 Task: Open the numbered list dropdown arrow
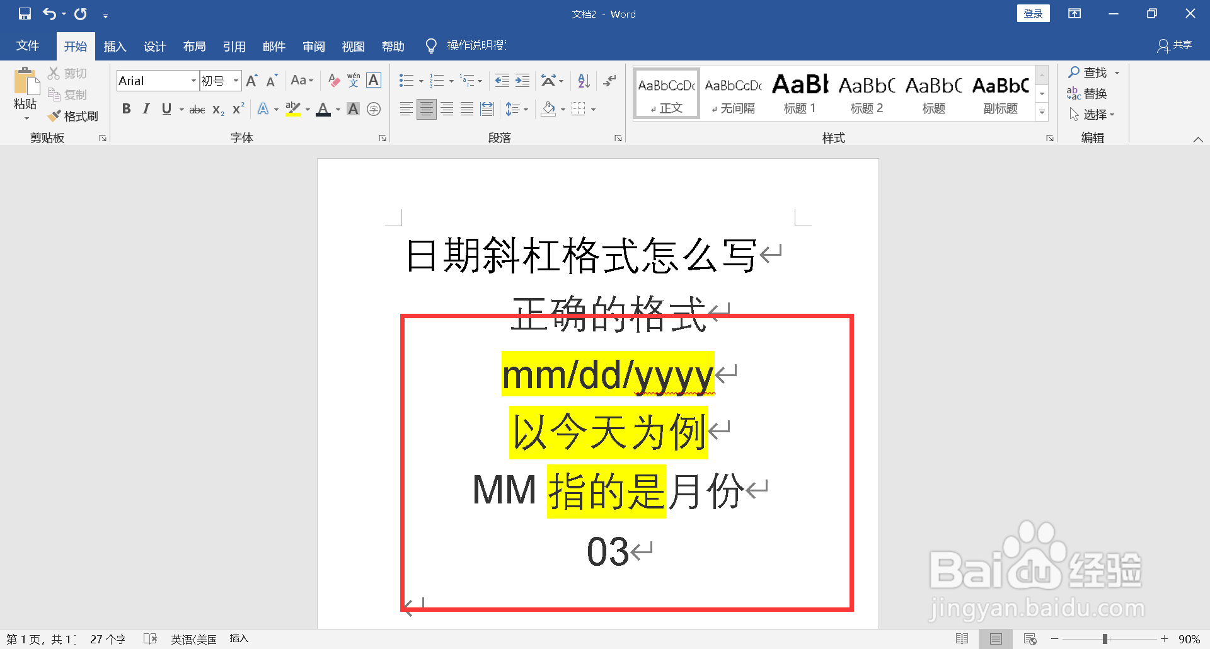(x=451, y=81)
